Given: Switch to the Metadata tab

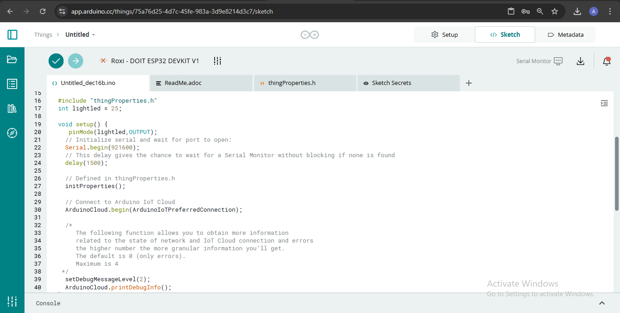Looking at the screenshot, I should click(x=566, y=35).
